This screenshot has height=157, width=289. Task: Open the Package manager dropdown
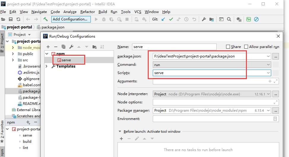[268, 110]
